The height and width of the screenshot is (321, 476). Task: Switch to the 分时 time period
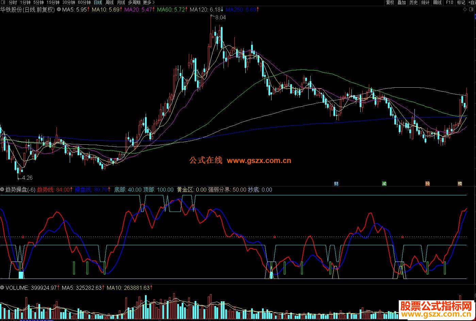(x=13, y=2)
